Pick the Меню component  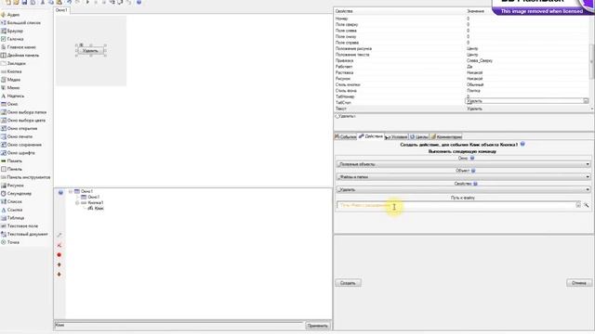[x=10, y=88]
